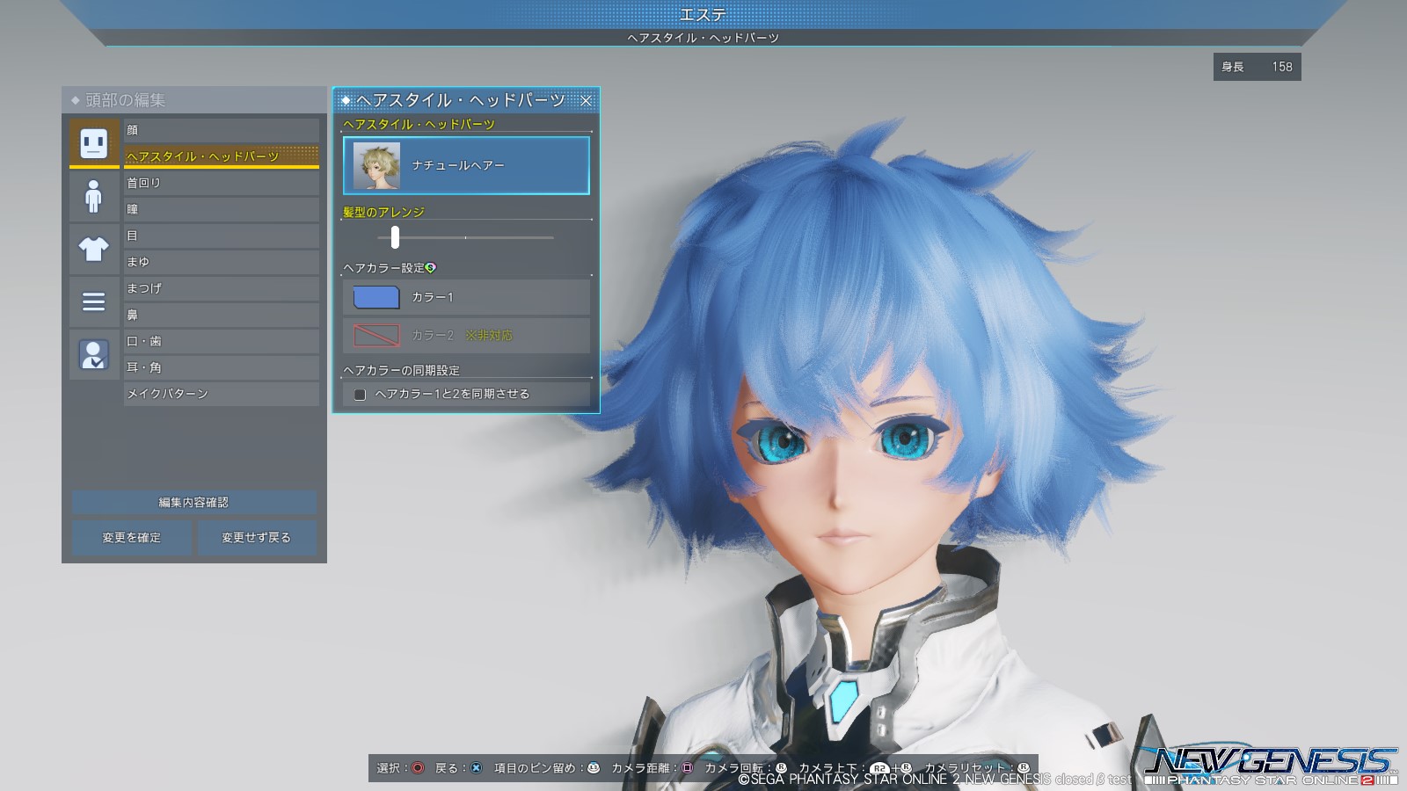Select the メイクパターン menu item

pyautogui.click(x=222, y=394)
